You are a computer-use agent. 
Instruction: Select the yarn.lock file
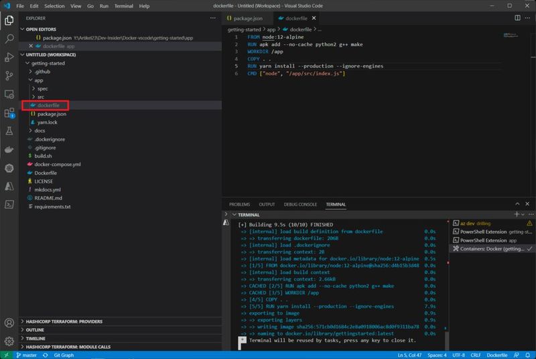pos(47,123)
